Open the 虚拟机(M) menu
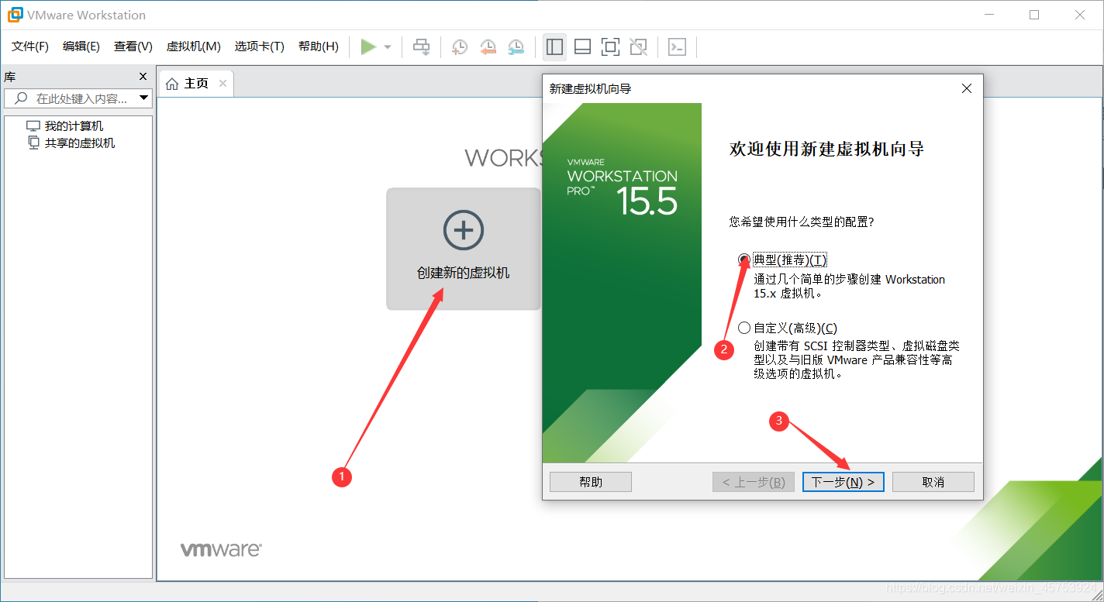 (194, 46)
